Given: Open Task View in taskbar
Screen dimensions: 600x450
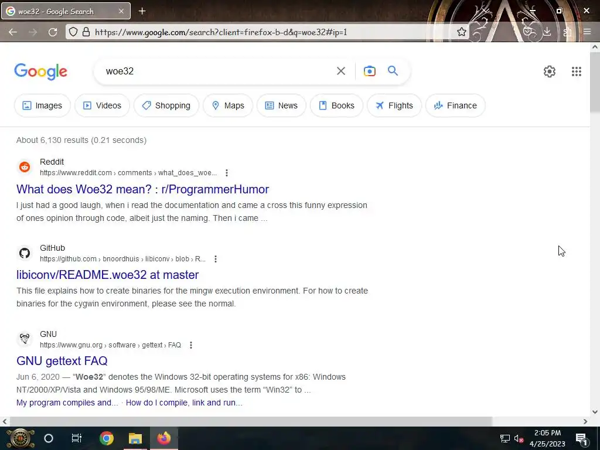Looking at the screenshot, I should 77,438.
